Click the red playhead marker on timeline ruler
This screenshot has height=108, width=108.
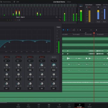[94, 33]
